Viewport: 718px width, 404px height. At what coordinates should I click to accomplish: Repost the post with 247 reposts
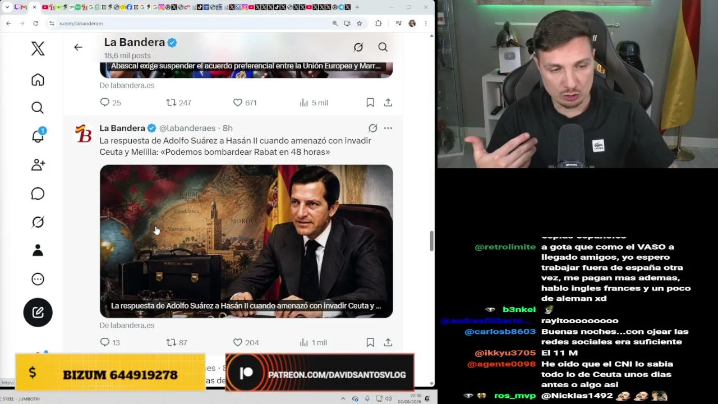click(178, 103)
